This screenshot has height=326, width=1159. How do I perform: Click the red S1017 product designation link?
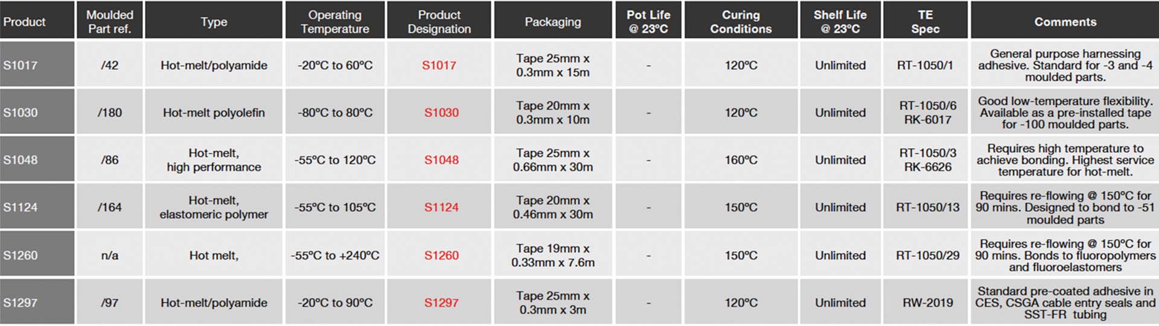[439, 65]
